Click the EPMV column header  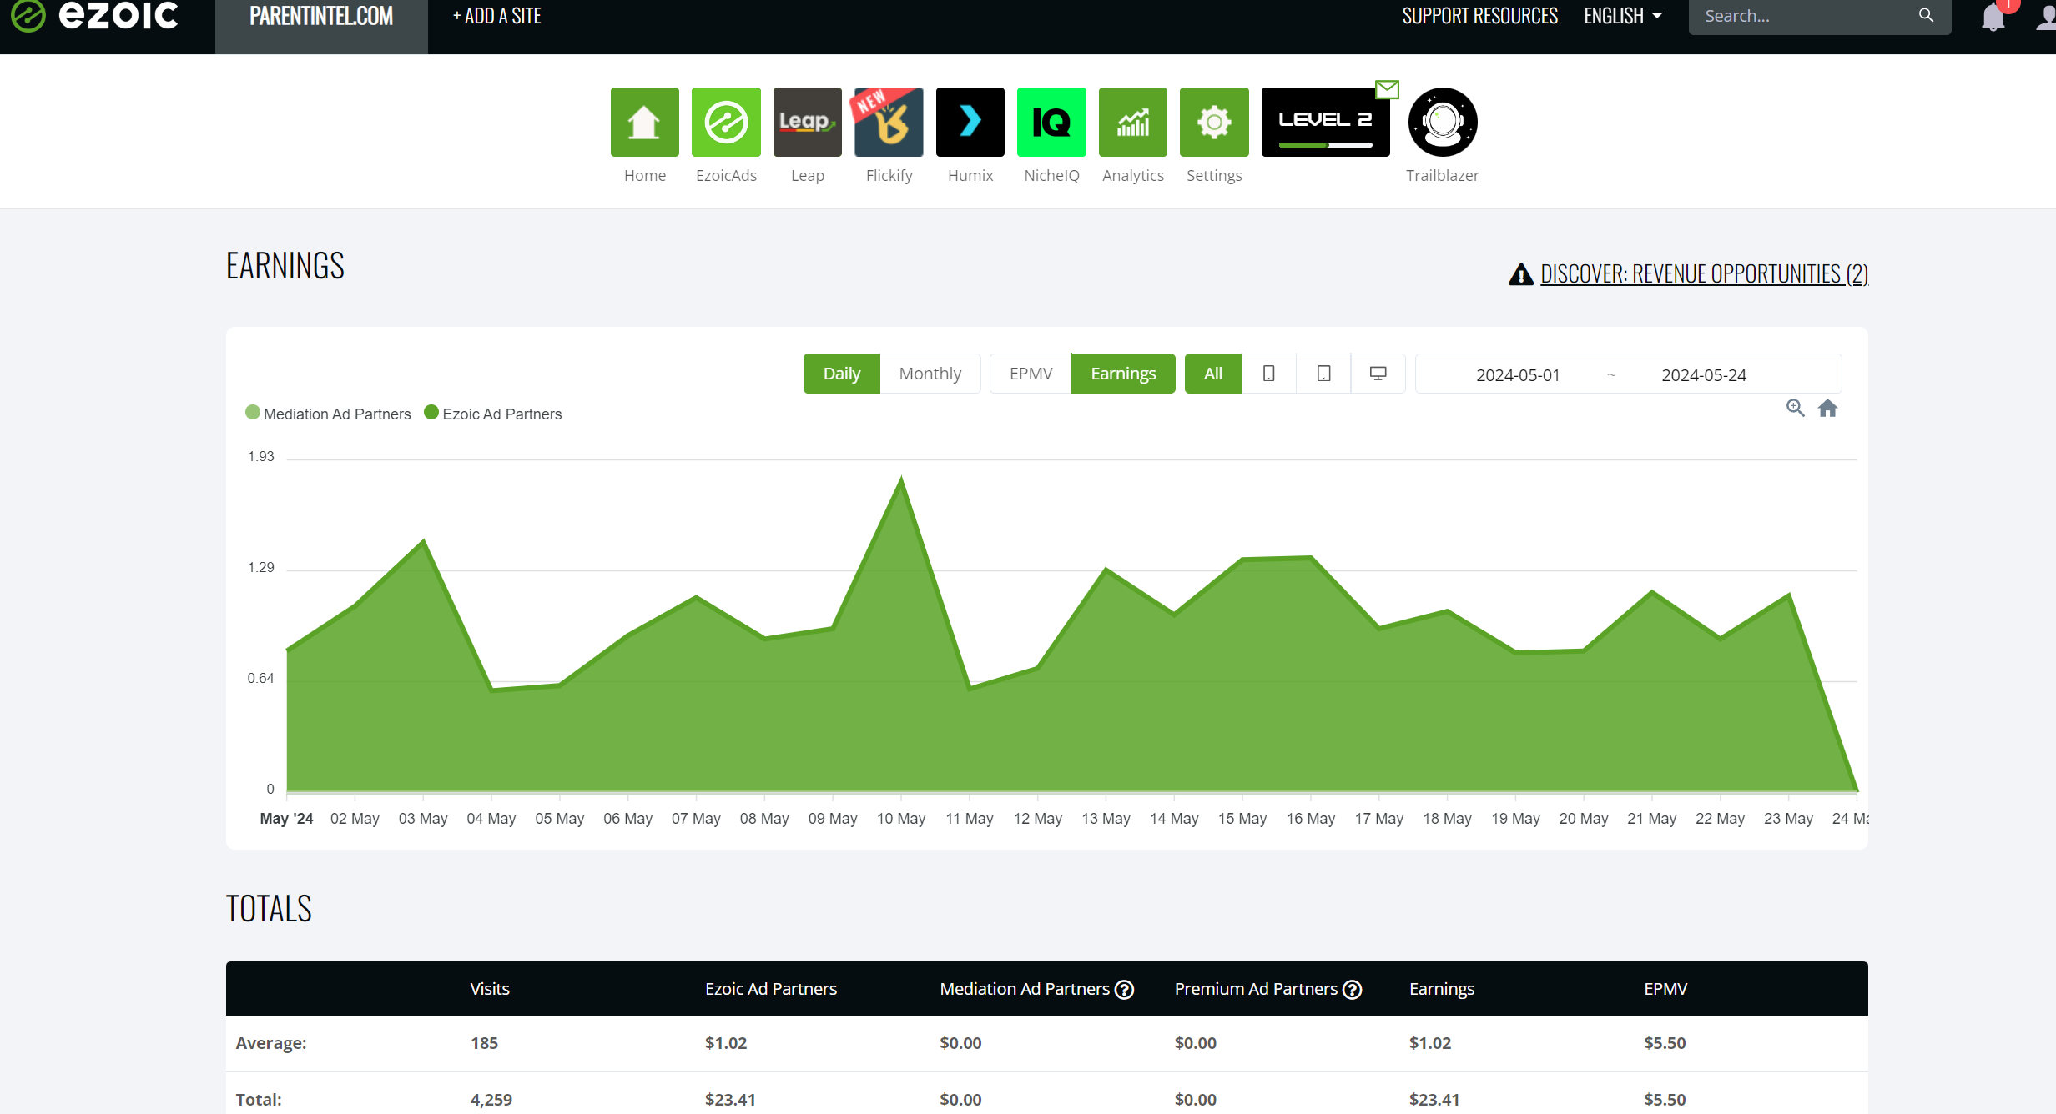[1665, 989]
